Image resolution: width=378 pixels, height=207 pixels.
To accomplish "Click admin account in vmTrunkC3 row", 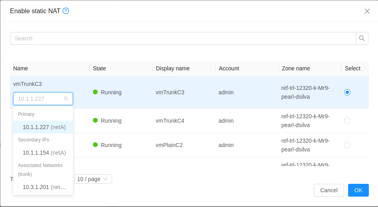I will point(226,92).
